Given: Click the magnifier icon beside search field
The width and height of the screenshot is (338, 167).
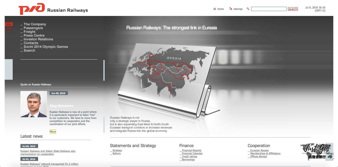Looking at the screenshot, I should pos(248,9).
